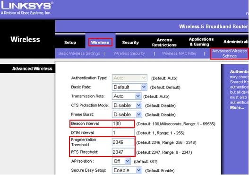249x175 pixels.
Task: Click the Linksys logo
Action: point(27,5)
